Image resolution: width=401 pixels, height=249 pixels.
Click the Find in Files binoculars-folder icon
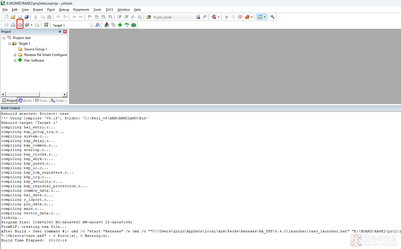point(148,17)
